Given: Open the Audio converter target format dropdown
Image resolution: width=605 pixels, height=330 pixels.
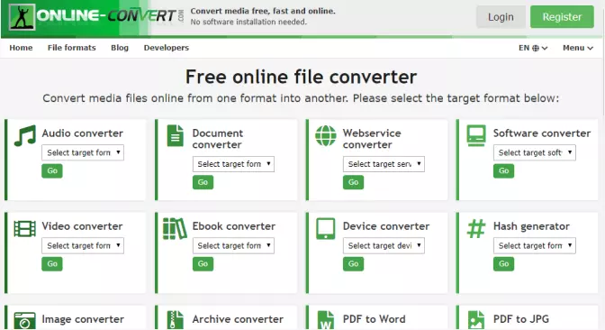Looking at the screenshot, I should (83, 152).
